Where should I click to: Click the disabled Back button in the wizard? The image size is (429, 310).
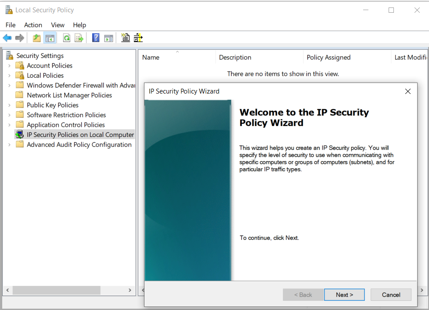coord(303,295)
